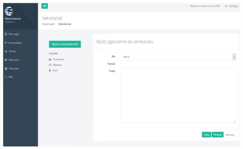
Task: Click the resize handle of the Treść text area
Action: pos(234,122)
